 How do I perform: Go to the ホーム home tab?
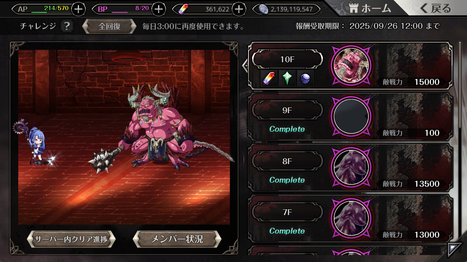point(370,8)
